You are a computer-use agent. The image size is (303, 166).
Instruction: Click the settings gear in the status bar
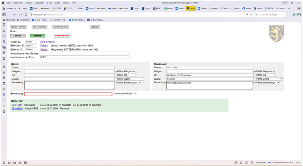click(x=4, y=163)
